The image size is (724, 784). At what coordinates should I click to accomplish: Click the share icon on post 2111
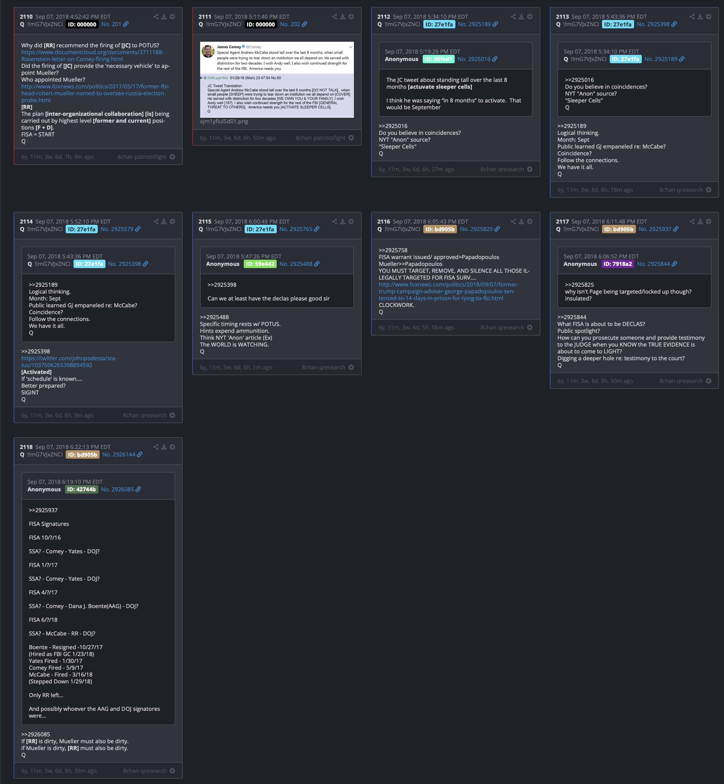(335, 17)
